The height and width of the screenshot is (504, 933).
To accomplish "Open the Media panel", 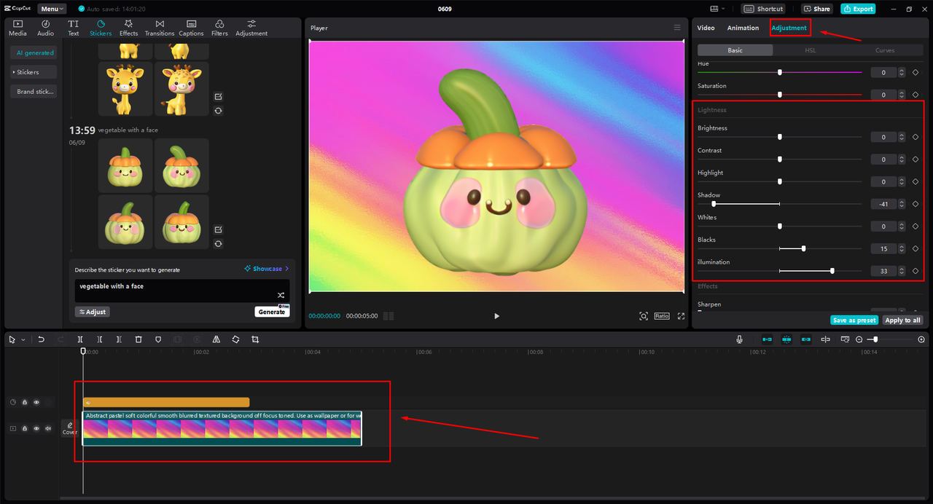I will click(17, 28).
